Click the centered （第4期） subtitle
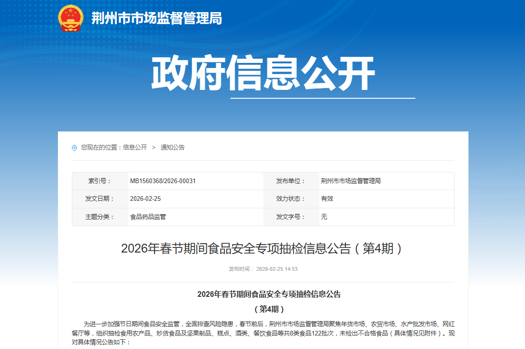The height and width of the screenshot is (349, 525). coord(269,309)
